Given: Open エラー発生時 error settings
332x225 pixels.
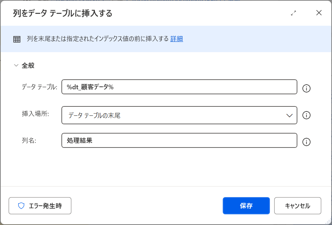Looking at the screenshot, I should coord(40,206).
